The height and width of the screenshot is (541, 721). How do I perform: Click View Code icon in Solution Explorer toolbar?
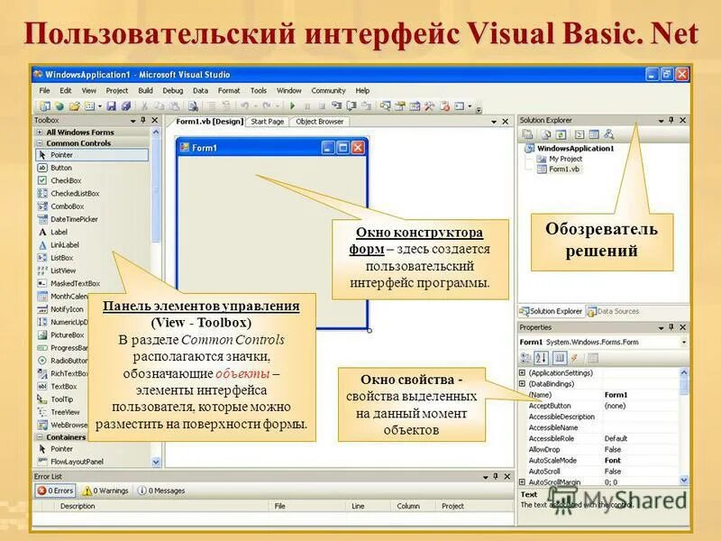[x=580, y=134]
